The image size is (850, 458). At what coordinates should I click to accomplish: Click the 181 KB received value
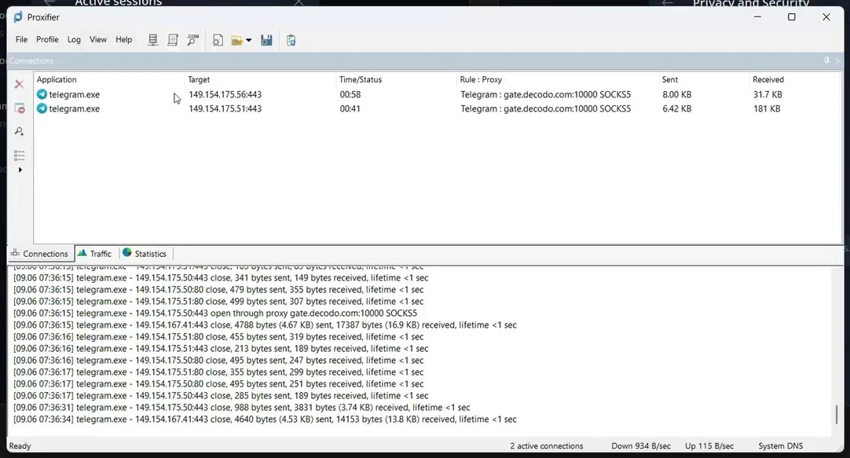tap(767, 108)
